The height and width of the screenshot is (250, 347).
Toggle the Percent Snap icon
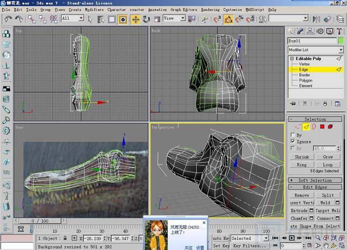[239, 19]
